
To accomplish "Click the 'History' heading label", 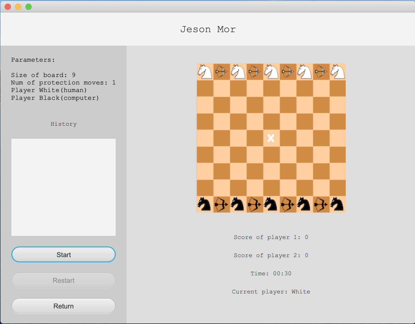I will coord(64,124).
